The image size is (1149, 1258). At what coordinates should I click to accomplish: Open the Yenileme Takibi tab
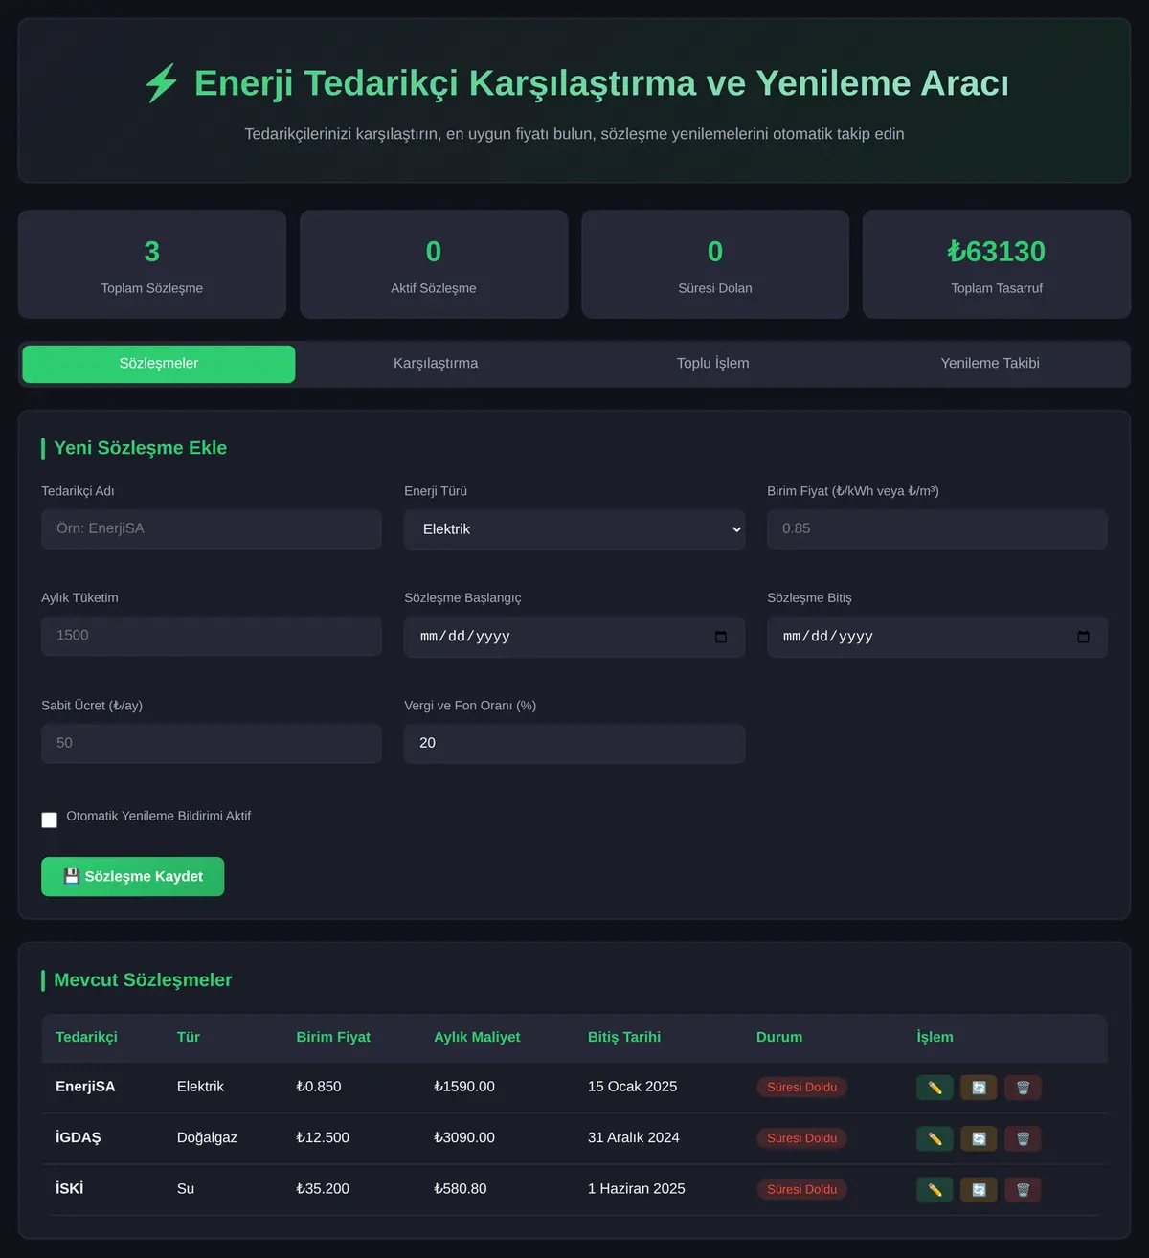[x=990, y=364]
